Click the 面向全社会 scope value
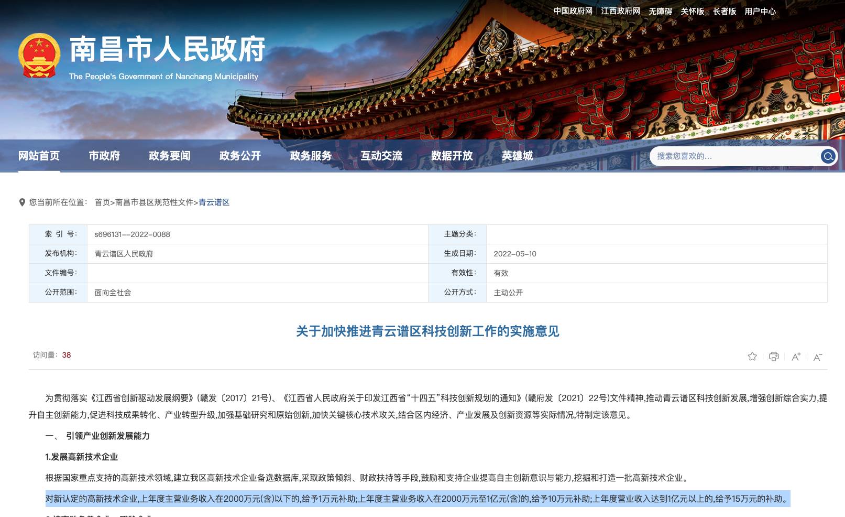845x517 pixels. point(113,293)
